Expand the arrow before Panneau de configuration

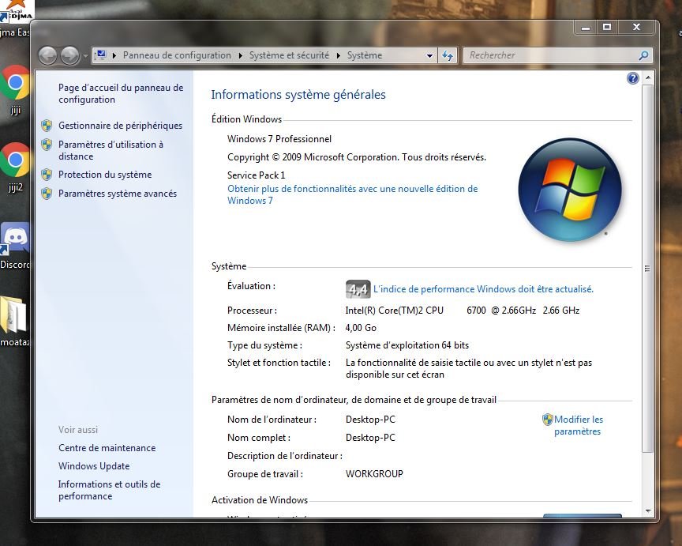(x=114, y=55)
